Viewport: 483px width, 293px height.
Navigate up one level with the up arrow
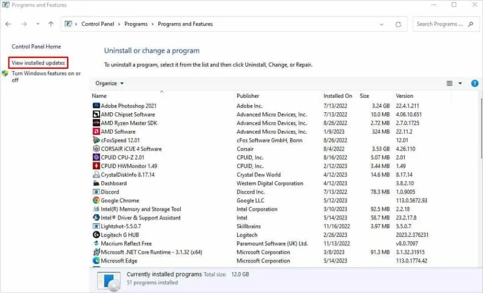click(50, 24)
